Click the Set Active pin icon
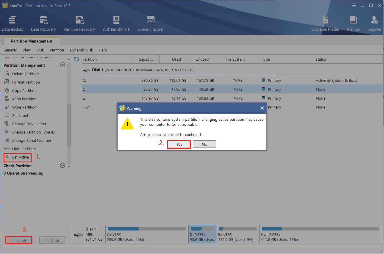The image size is (384, 254). coord(7,157)
